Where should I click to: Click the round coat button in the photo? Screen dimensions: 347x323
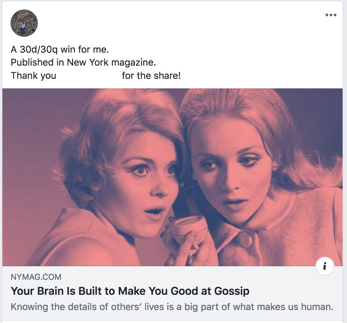point(244,240)
